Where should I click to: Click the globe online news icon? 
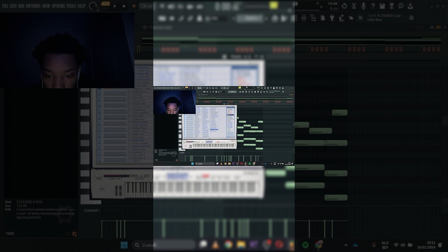click(411, 18)
